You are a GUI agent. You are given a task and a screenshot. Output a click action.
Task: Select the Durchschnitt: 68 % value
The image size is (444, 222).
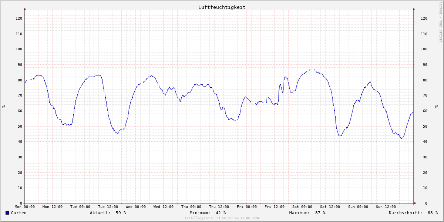coord(413,213)
